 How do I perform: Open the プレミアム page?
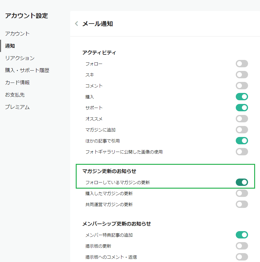coord(17,107)
